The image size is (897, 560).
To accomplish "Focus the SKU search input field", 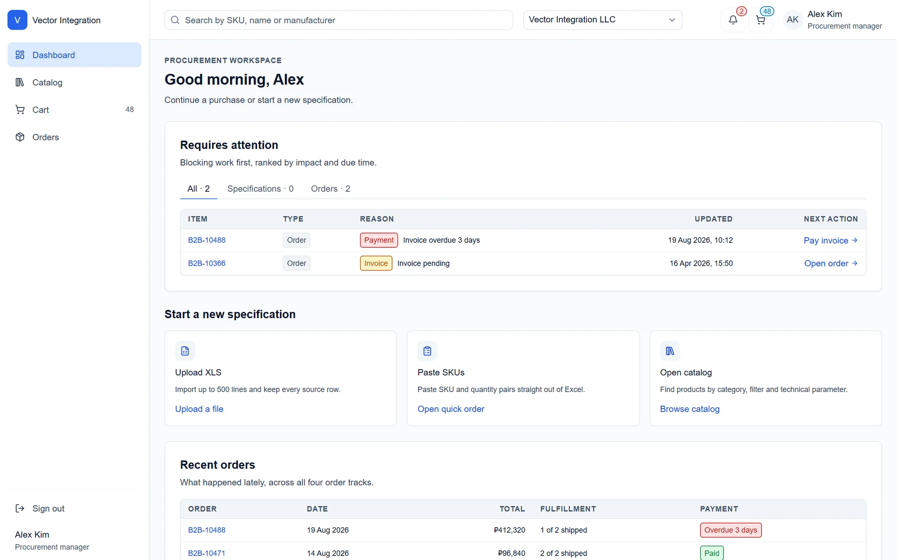I will tap(339, 20).
